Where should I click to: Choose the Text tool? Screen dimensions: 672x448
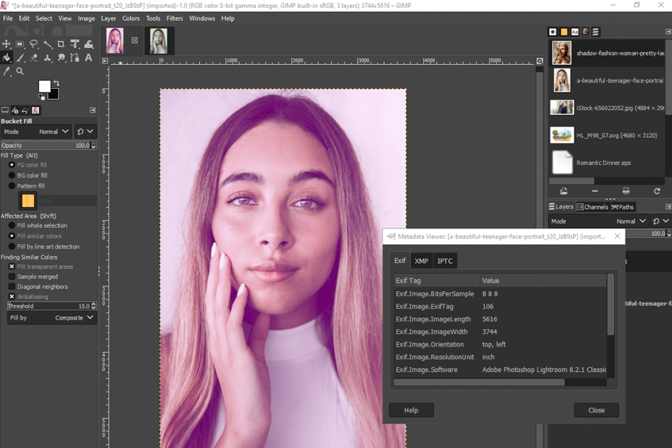(88, 58)
